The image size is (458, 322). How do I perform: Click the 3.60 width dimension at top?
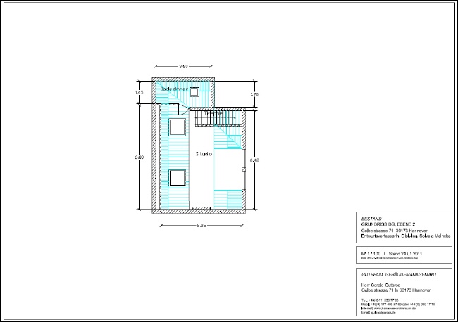point(183,66)
